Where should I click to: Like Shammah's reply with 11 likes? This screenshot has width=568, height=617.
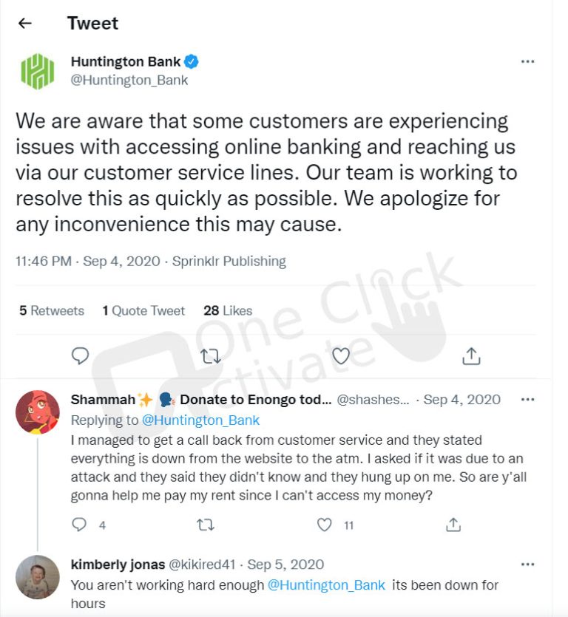[324, 525]
